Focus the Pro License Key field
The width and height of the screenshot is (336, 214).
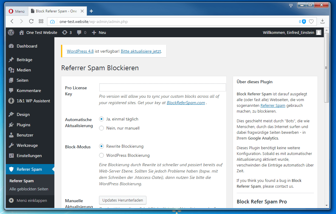163,87
